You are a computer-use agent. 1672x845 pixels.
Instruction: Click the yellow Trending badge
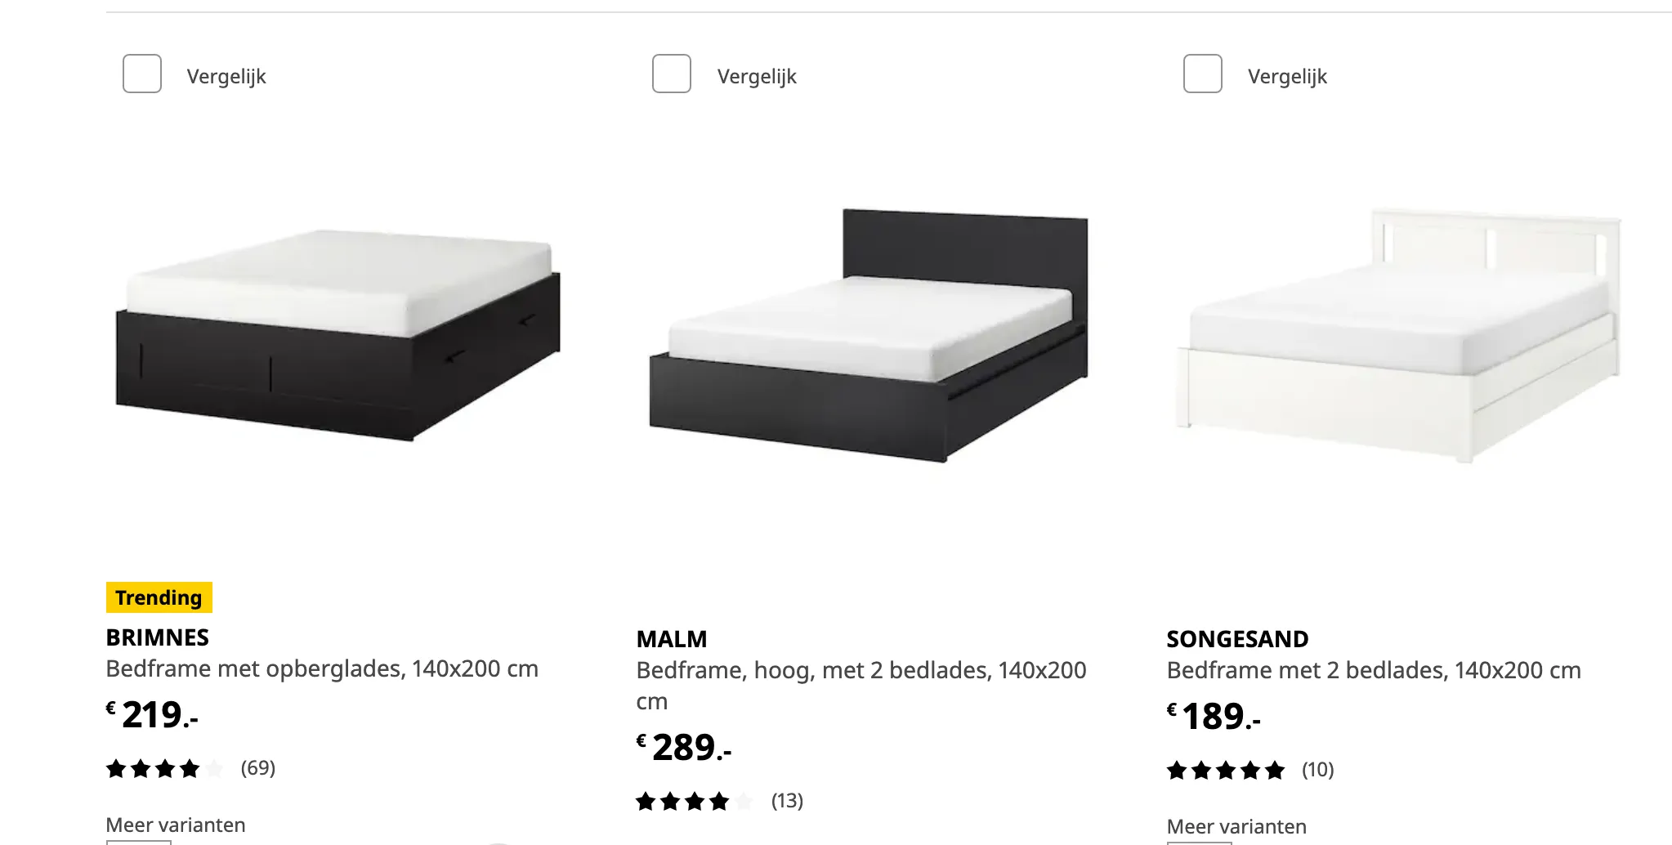tap(159, 597)
